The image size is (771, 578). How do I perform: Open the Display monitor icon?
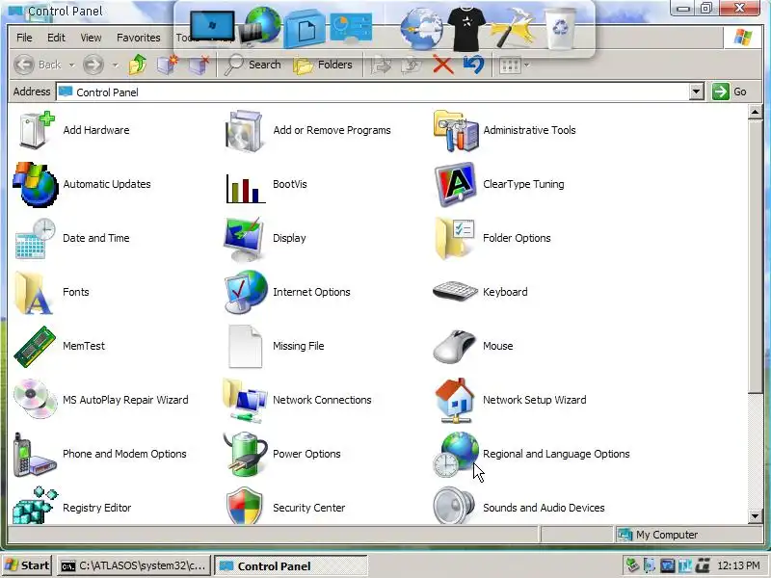245,239
